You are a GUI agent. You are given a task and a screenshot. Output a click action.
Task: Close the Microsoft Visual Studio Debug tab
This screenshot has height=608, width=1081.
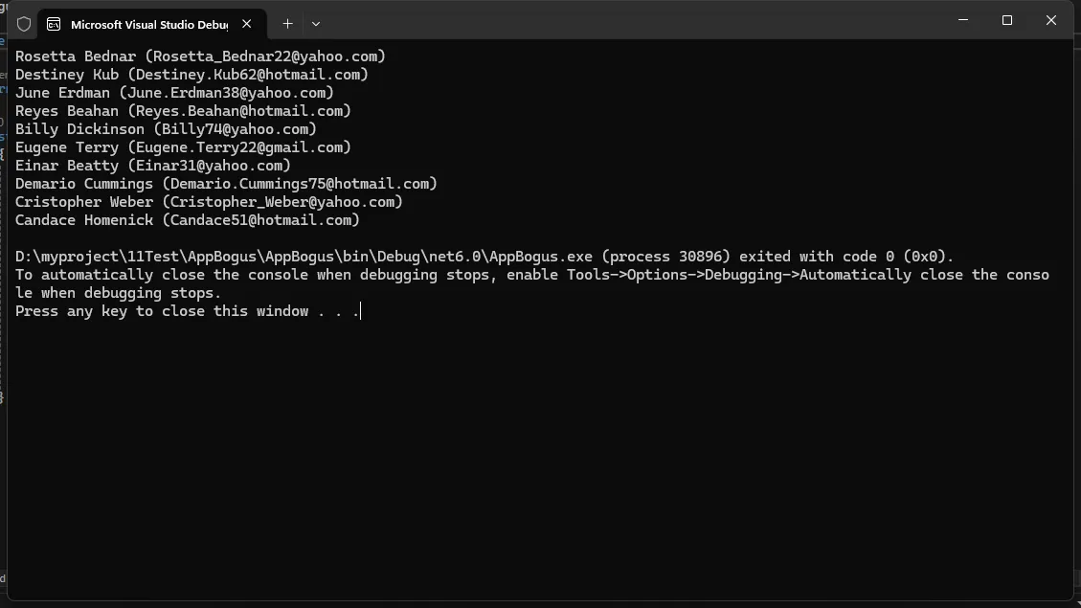[x=247, y=24]
